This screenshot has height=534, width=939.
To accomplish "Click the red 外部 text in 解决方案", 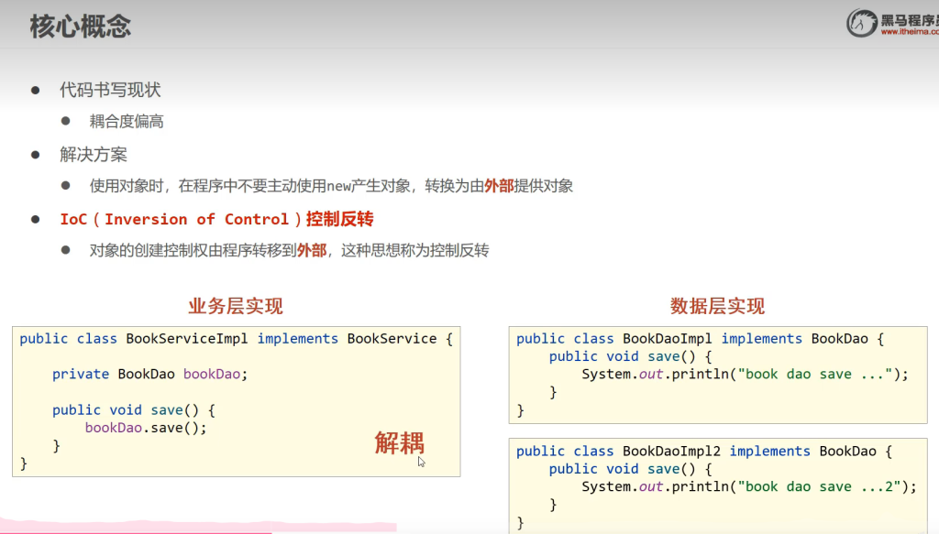I will pos(499,186).
